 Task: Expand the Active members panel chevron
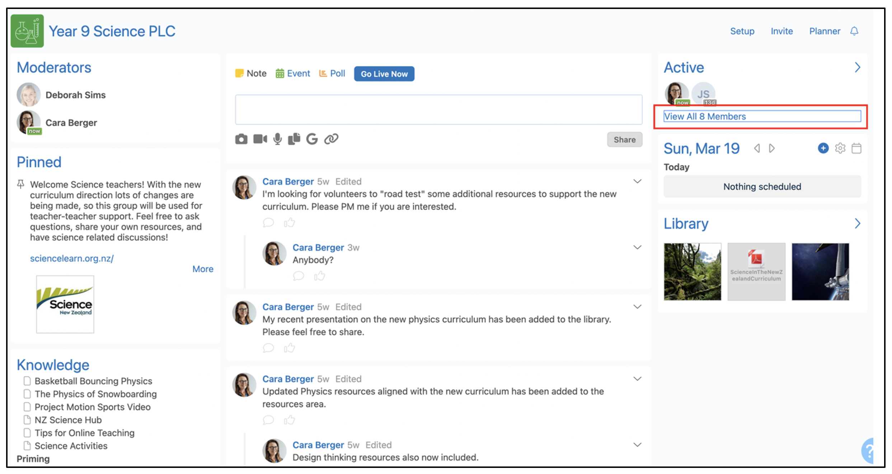857,67
